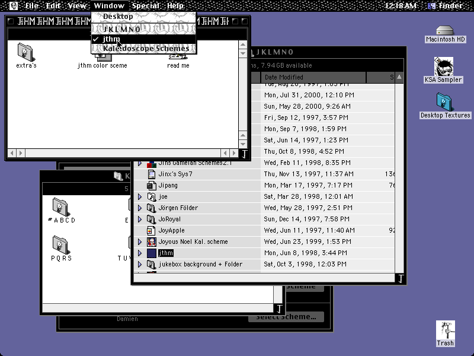Open the P Q R S folder

61,245
